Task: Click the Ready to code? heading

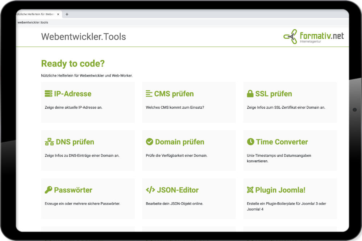Action: click(x=73, y=63)
